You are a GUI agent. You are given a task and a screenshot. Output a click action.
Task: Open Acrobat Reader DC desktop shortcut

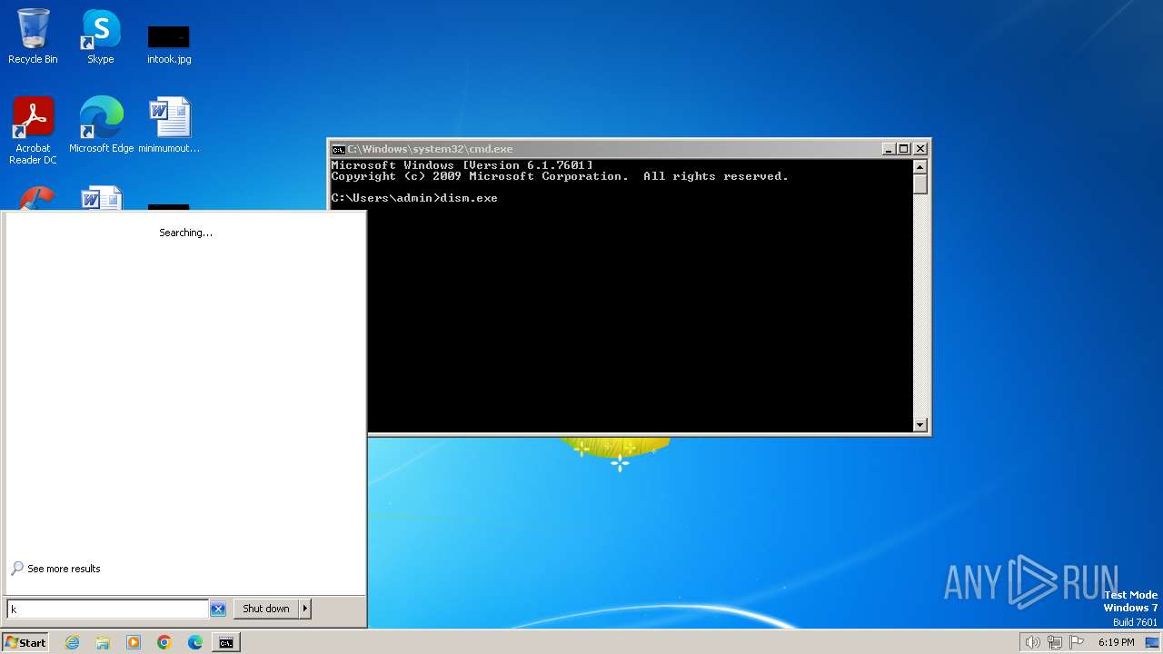click(x=33, y=130)
